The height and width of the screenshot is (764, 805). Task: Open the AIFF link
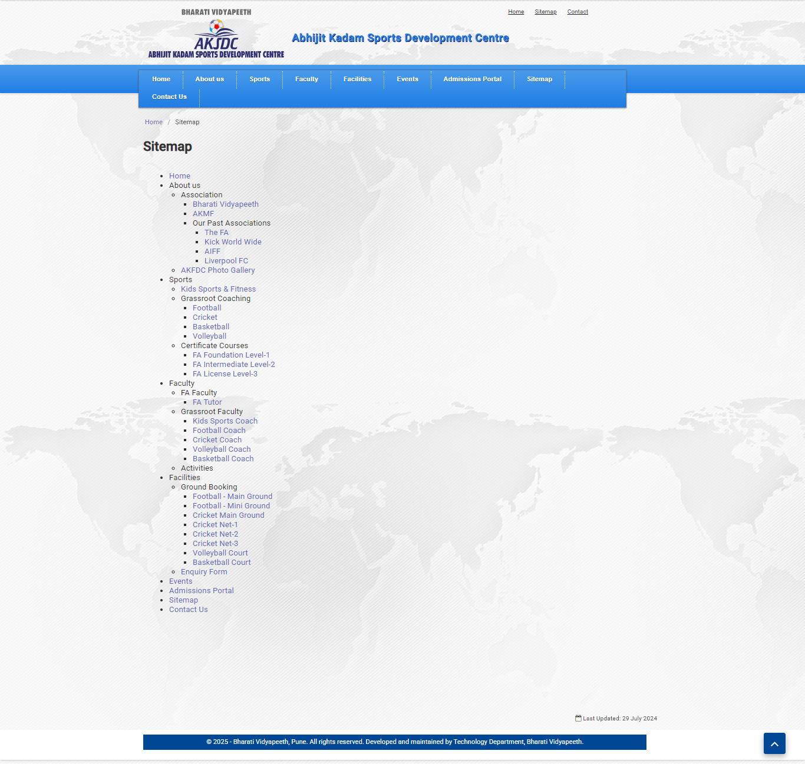(x=212, y=252)
